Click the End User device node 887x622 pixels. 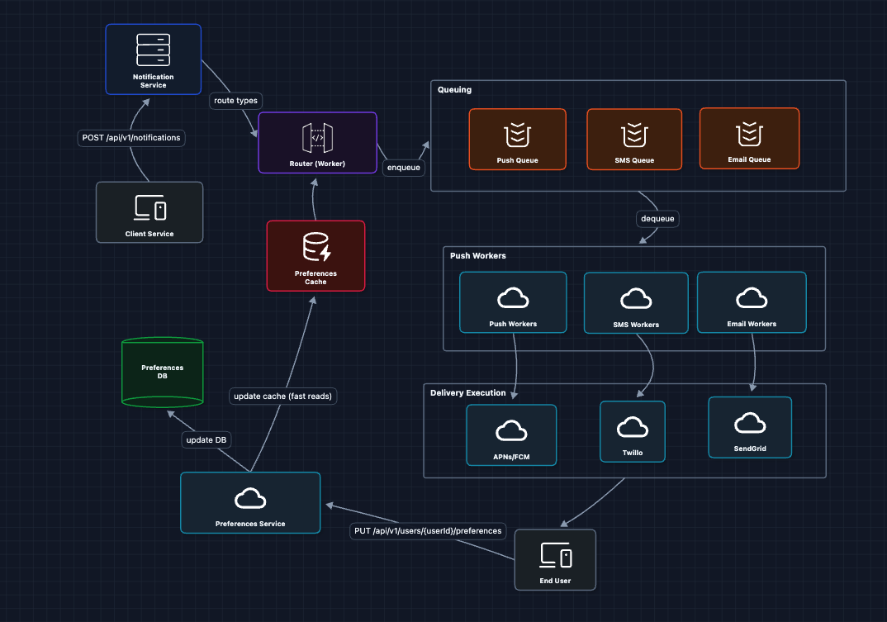(x=554, y=559)
